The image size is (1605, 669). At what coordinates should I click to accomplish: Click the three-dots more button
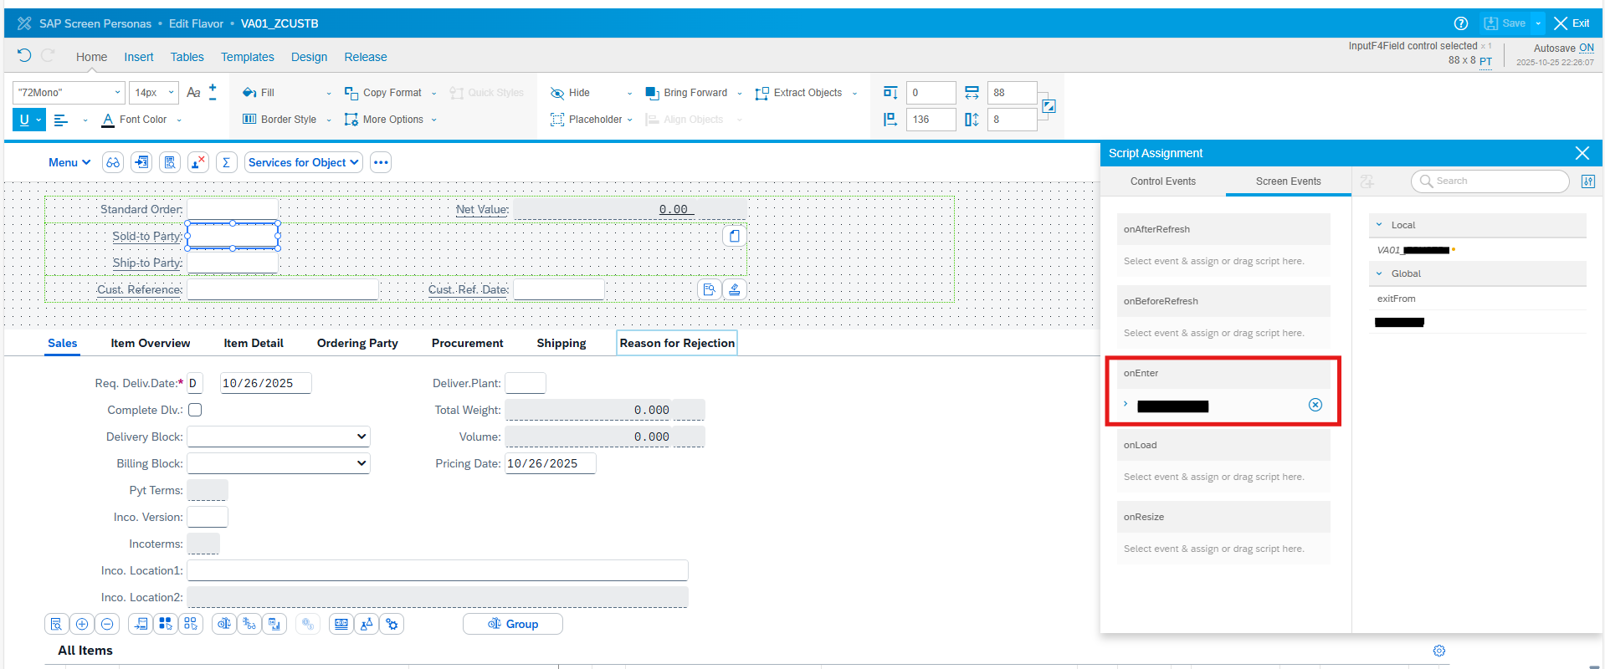point(381,162)
